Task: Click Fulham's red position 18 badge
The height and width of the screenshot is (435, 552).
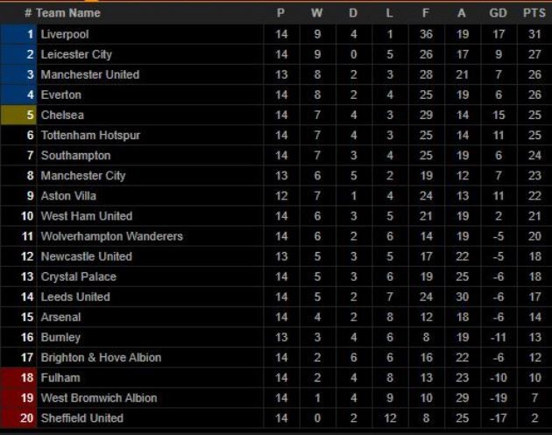Action: point(18,377)
